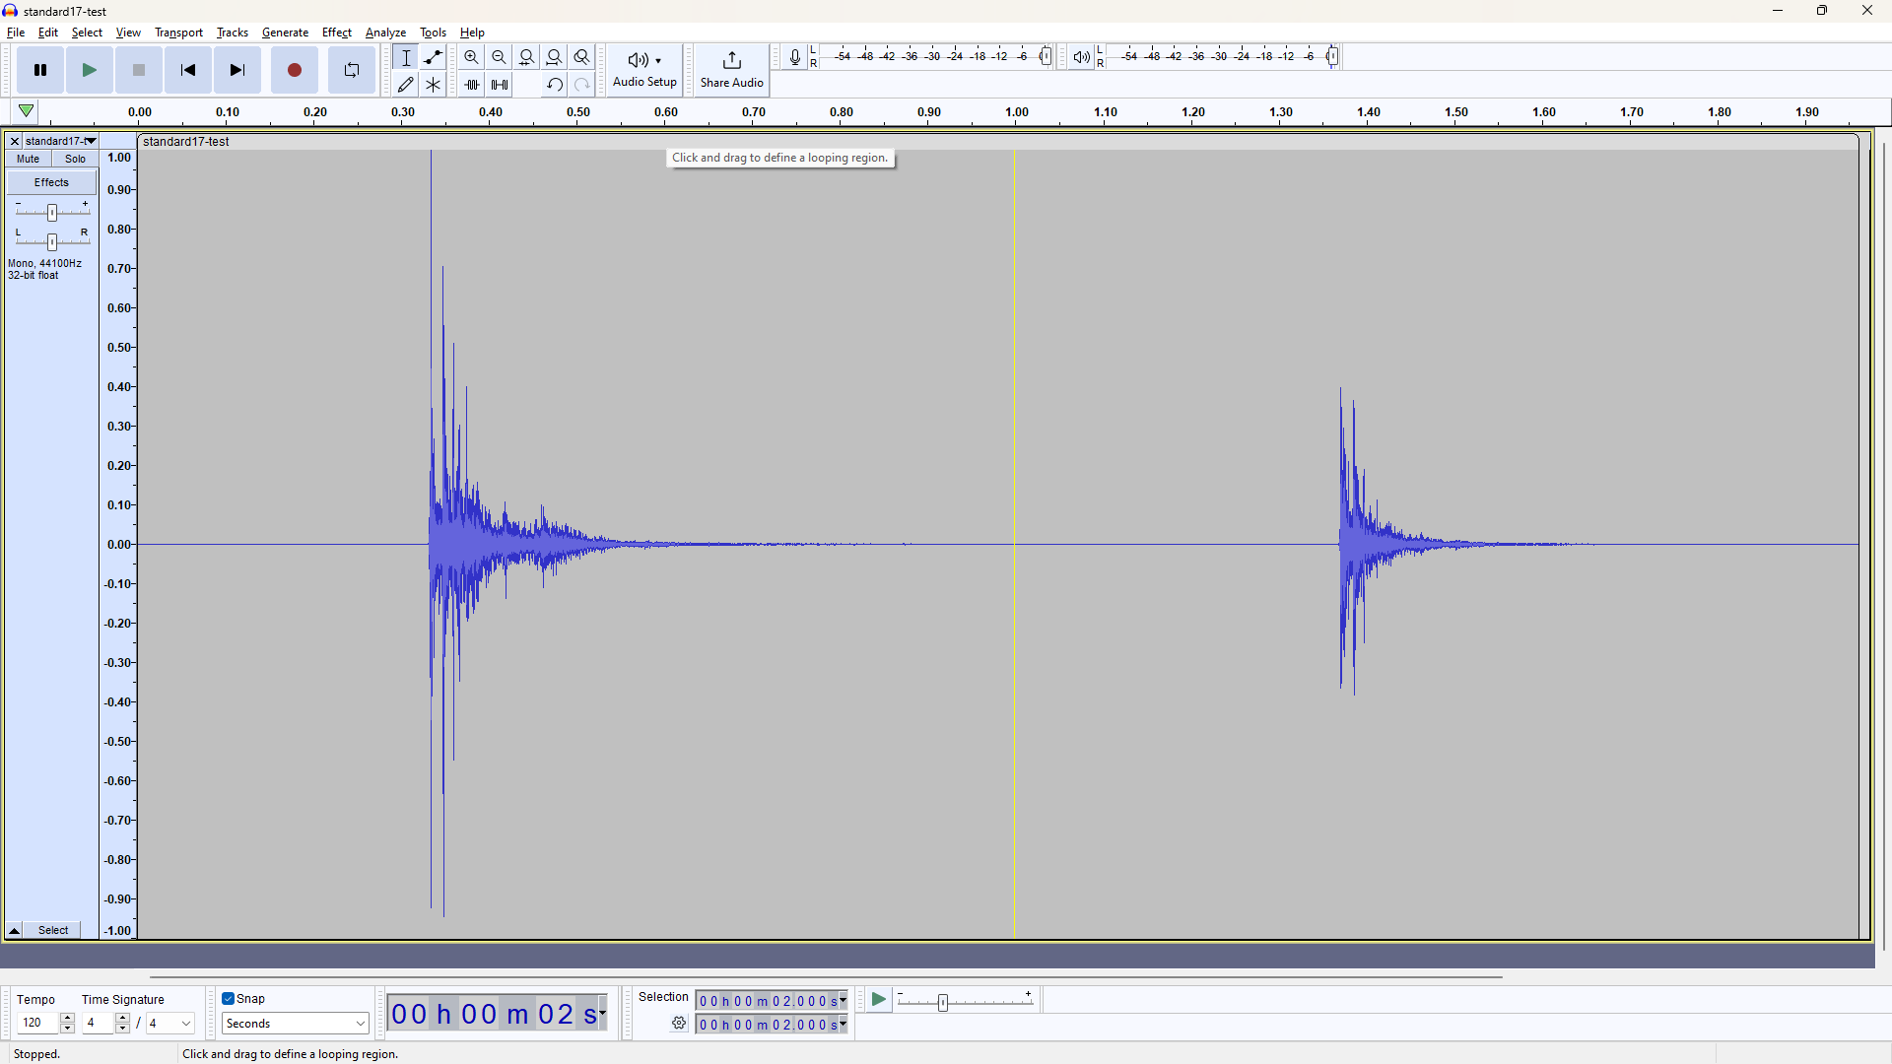The image size is (1892, 1064).
Task: Click the track Select button
Action: coord(53,930)
